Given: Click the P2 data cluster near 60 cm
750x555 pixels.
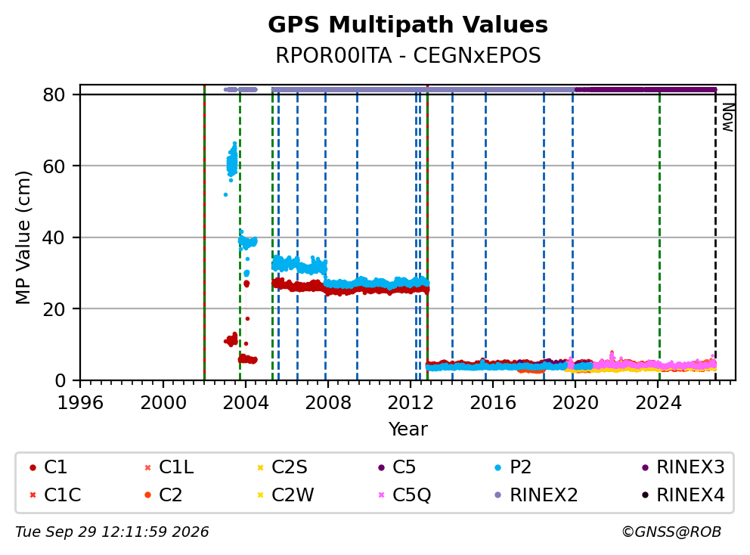Looking at the screenshot, I should (232, 161).
